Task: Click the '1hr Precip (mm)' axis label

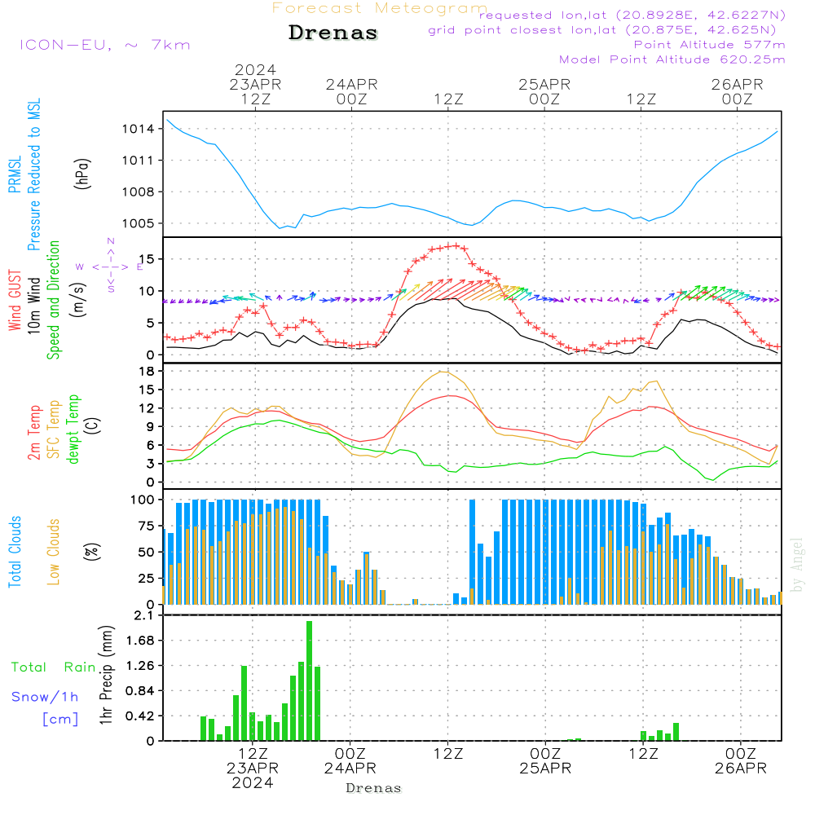Action: coord(106,675)
